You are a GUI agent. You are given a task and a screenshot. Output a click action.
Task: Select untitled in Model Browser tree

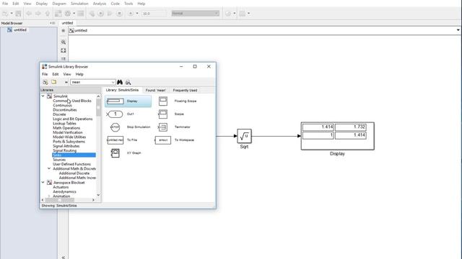[x=19, y=30]
